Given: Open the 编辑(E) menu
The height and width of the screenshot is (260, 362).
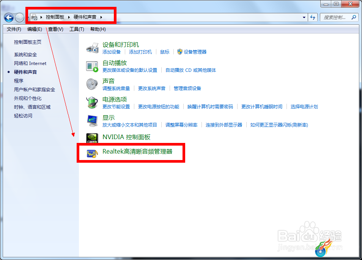Looking at the screenshot, I should pos(35,29).
